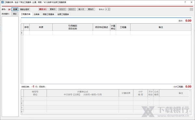Screen dimensions: 195x120
Task: Click the 计算表达式 cell in lower row 1
Action: [x=83, y=99]
